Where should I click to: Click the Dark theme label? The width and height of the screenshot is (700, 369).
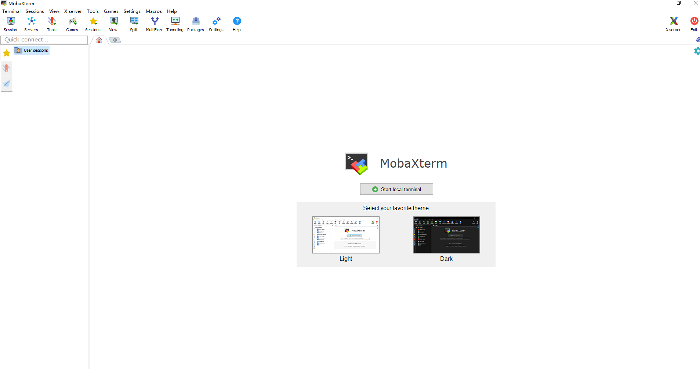(x=446, y=259)
